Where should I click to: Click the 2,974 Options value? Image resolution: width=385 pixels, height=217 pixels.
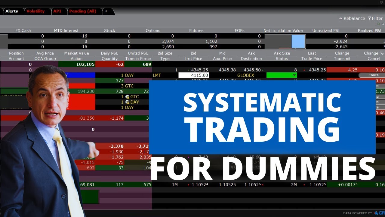(x=168, y=41)
